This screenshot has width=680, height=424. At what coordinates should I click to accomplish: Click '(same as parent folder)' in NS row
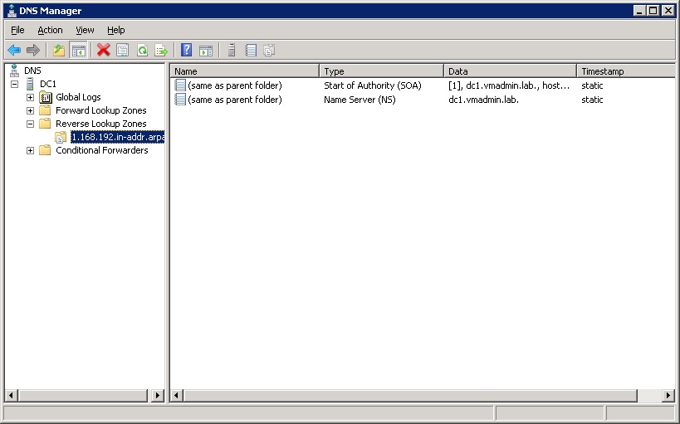[x=235, y=100]
